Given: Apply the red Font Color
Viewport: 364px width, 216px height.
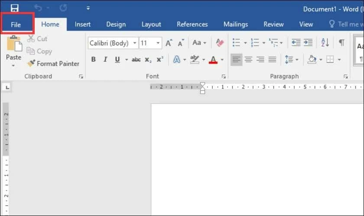Looking at the screenshot, I should click(213, 60).
